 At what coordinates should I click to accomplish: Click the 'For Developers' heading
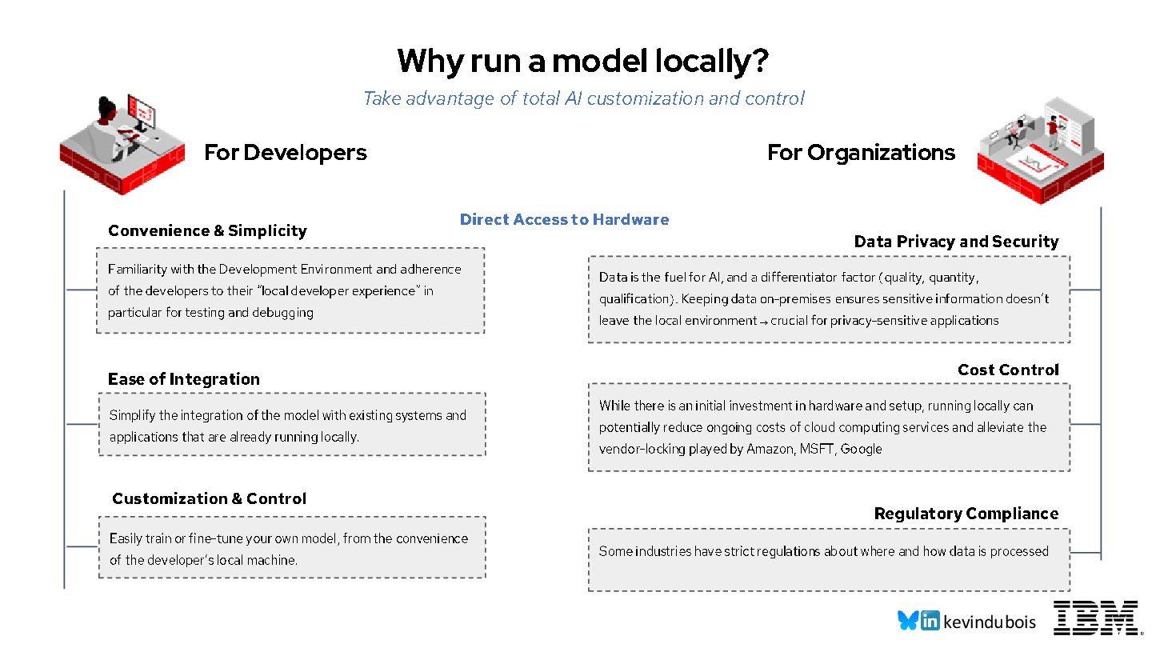286,152
